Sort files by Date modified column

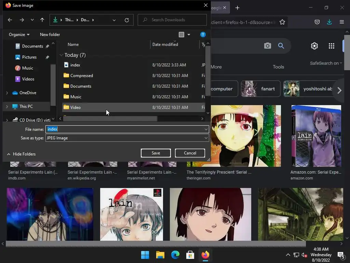tap(165, 45)
